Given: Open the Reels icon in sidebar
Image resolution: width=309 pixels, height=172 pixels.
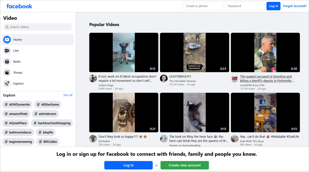Looking at the screenshot, I should point(7,62).
